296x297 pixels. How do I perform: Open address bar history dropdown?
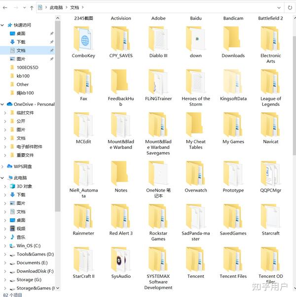[x=279, y=7]
